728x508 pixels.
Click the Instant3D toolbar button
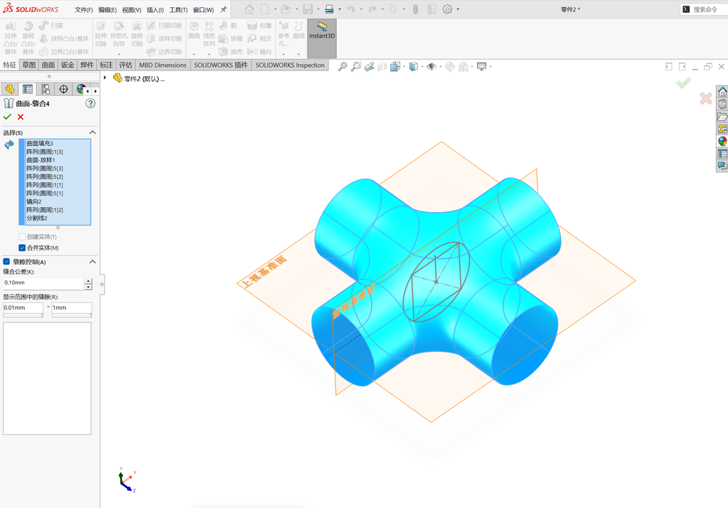[322, 38]
